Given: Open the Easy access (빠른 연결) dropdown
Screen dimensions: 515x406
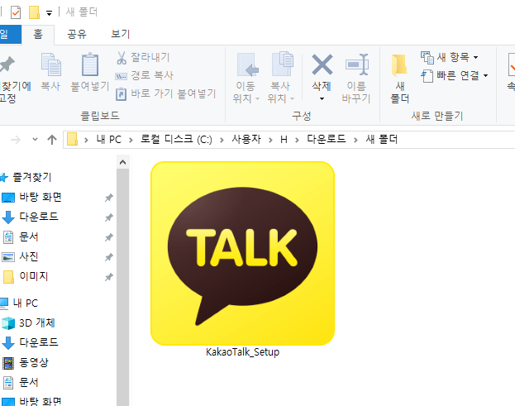Looking at the screenshot, I should [x=454, y=76].
